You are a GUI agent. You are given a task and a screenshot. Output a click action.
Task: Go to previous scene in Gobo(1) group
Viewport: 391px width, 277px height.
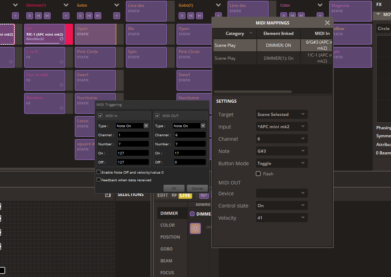coord(191,16)
